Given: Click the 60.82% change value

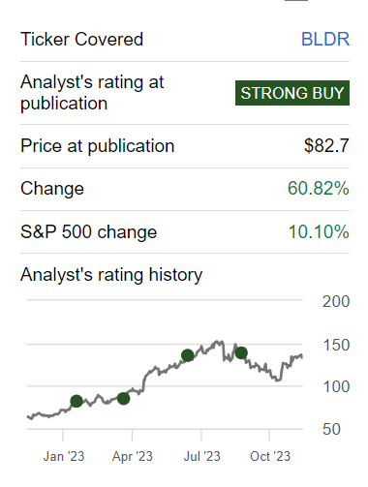Looking at the screenshot, I should pyautogui.click(x=319, y=189).
